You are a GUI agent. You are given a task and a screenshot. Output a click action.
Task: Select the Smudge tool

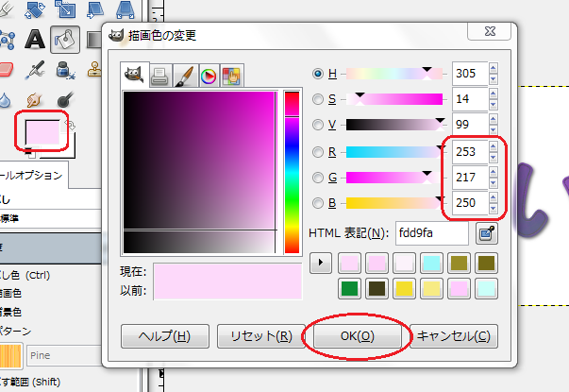(34, 99)
